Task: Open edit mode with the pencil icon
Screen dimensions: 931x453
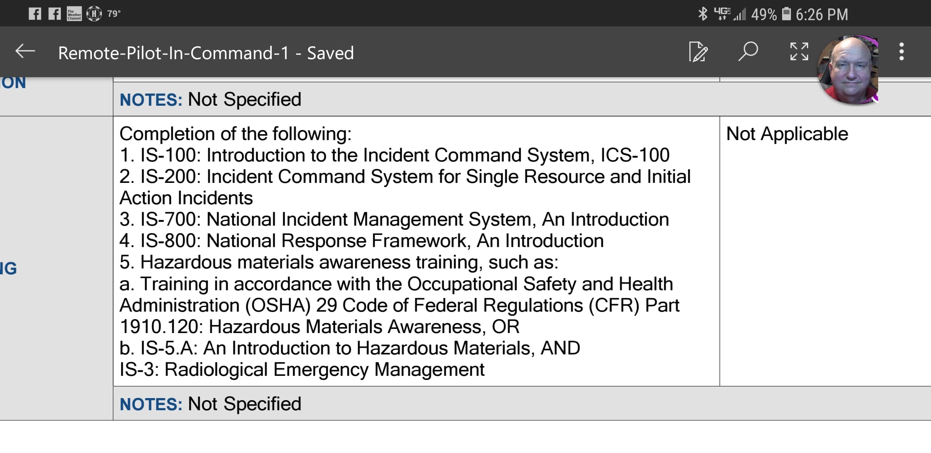Action: click(698, 52)
